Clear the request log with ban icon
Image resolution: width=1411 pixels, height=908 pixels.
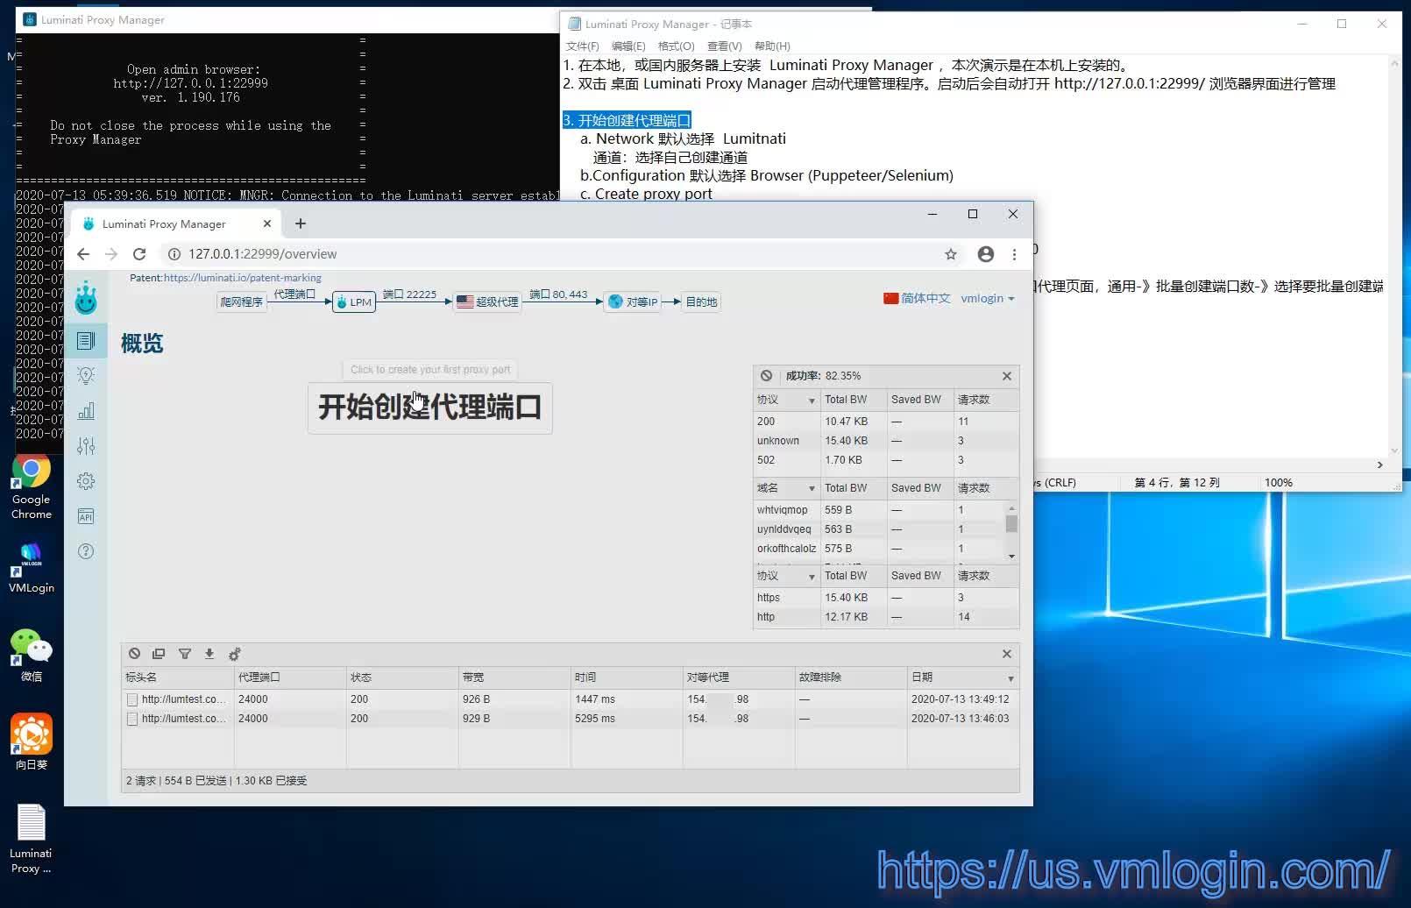click(x=134, y=654)
